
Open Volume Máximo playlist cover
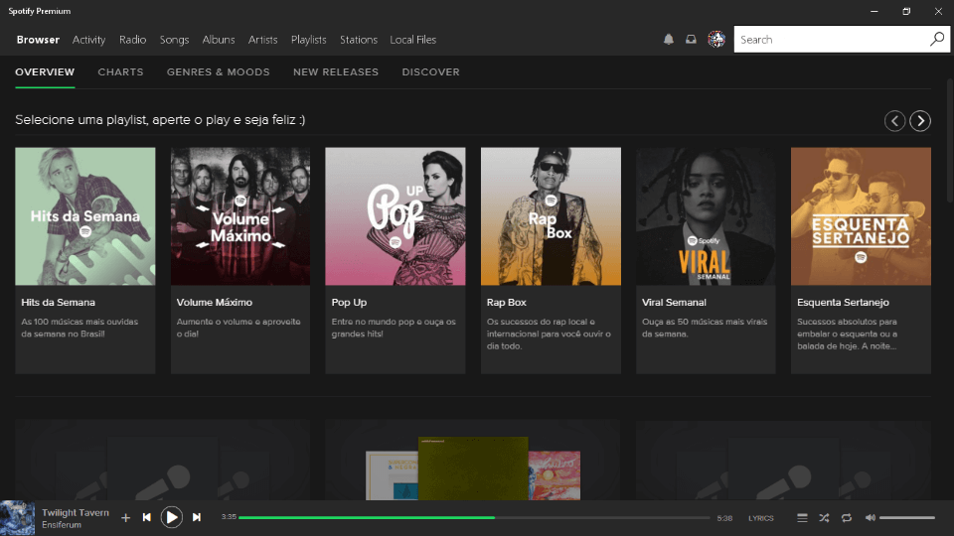240,216
